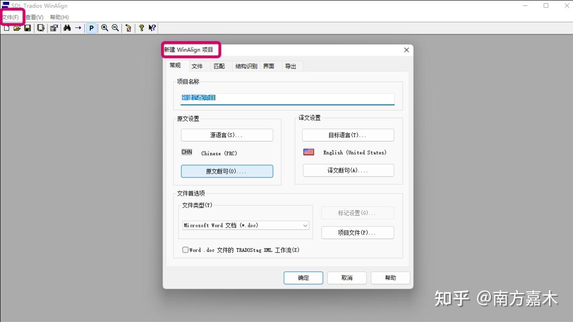Image resolution: width=573 pixels, height=322 pixels.
Task: Open project properties via the notebook icon
Action: pos(40,28)
